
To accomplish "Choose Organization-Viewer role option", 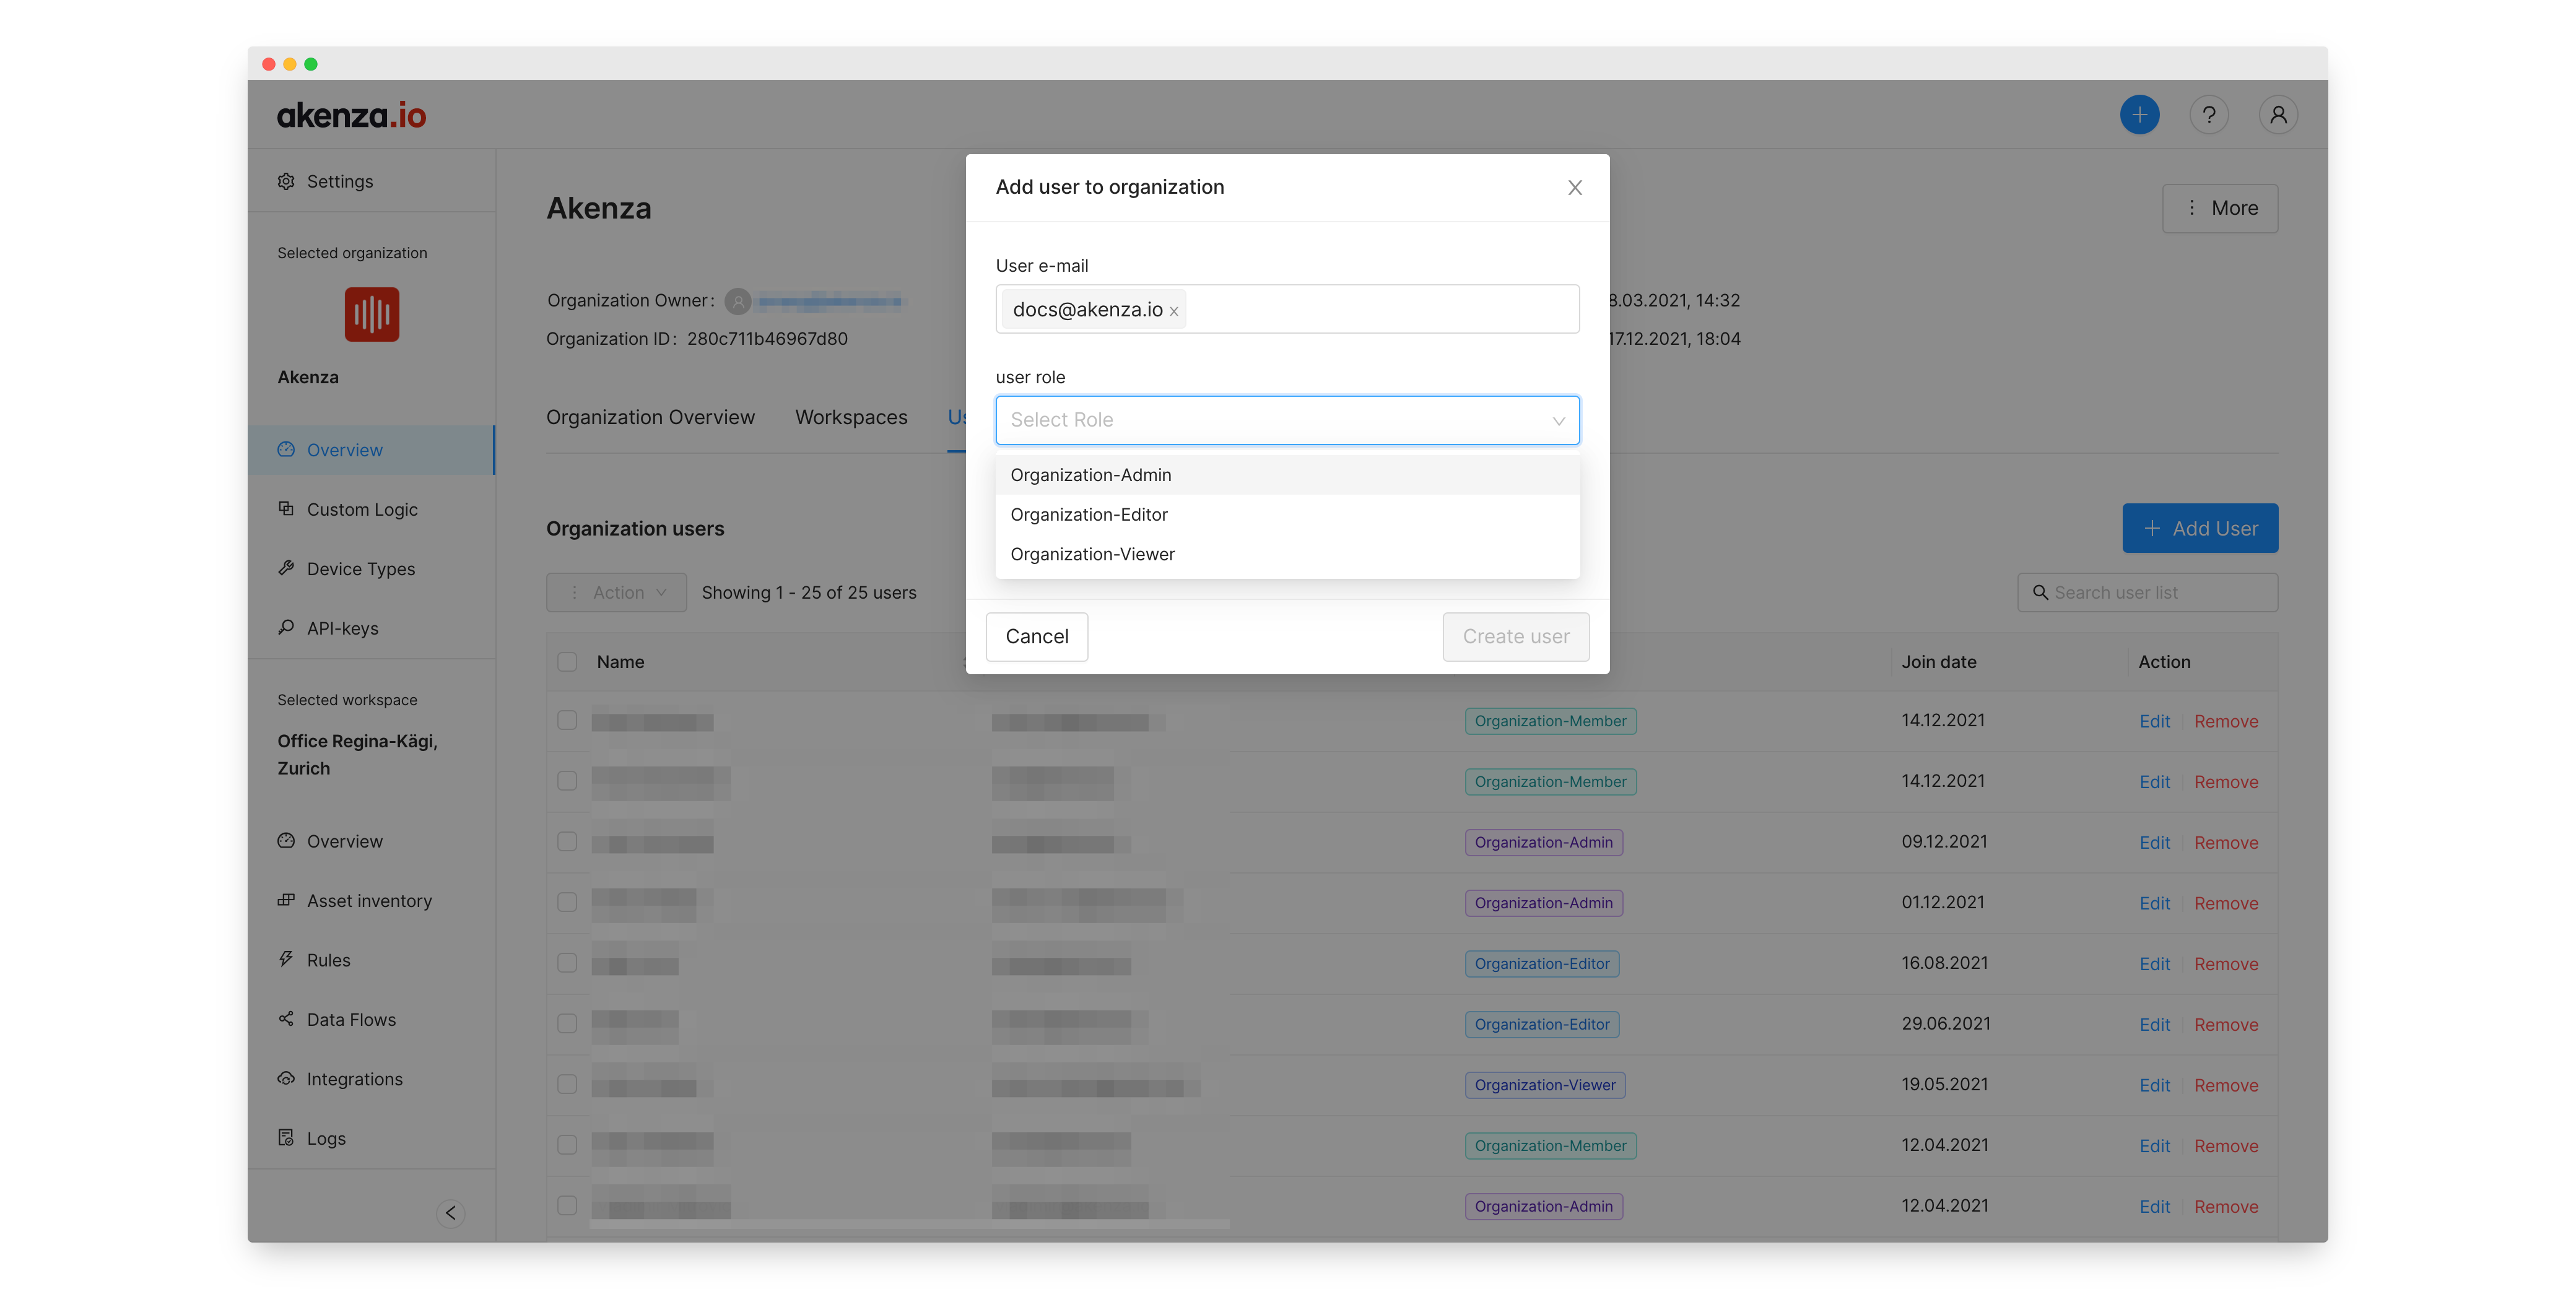I will coord(1287,554).
